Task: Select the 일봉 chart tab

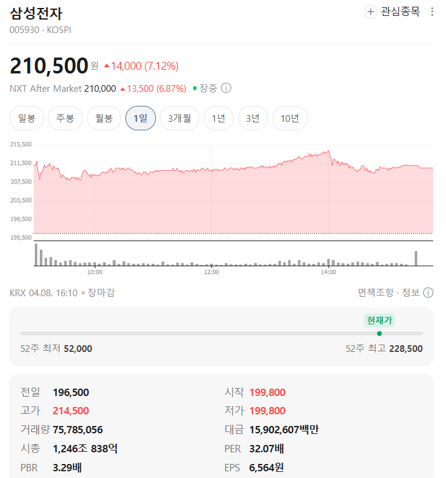Action: (x=27, y=118)
